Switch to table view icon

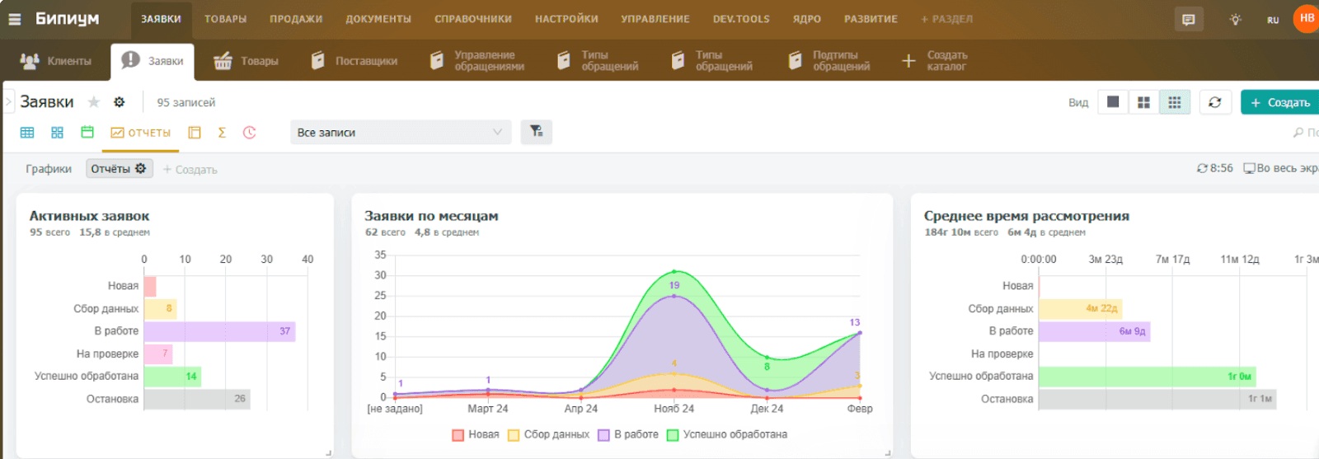27,133
